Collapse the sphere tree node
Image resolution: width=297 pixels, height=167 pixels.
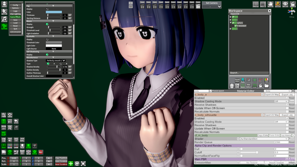[231, 23]
